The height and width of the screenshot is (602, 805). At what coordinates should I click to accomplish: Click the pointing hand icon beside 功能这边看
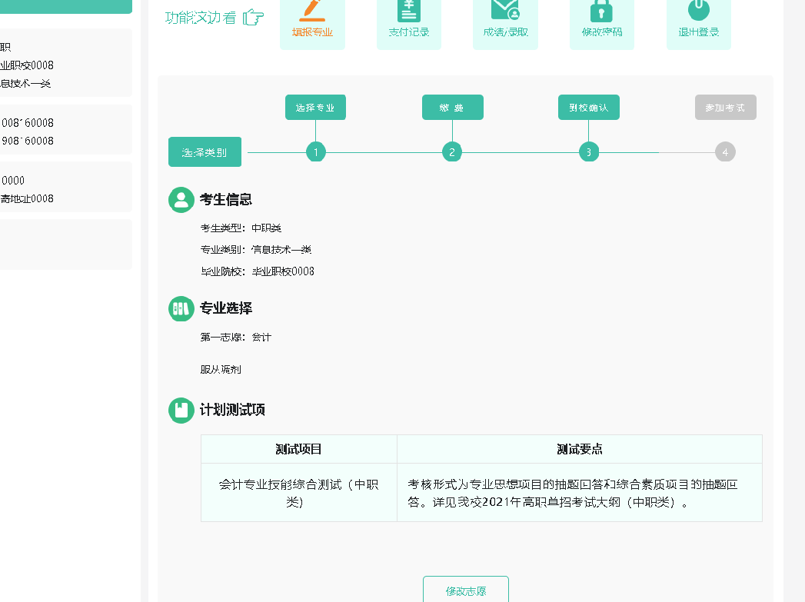point(253,17)
